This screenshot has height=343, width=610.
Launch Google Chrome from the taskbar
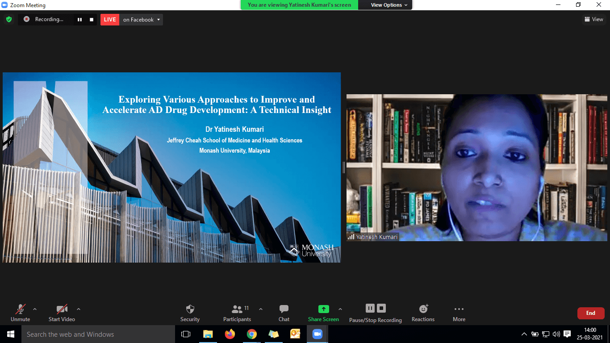point(252,334)
